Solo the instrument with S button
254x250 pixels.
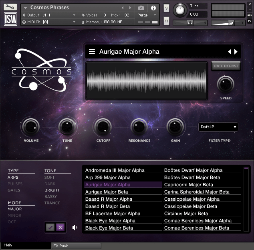(x=166, y=8)
